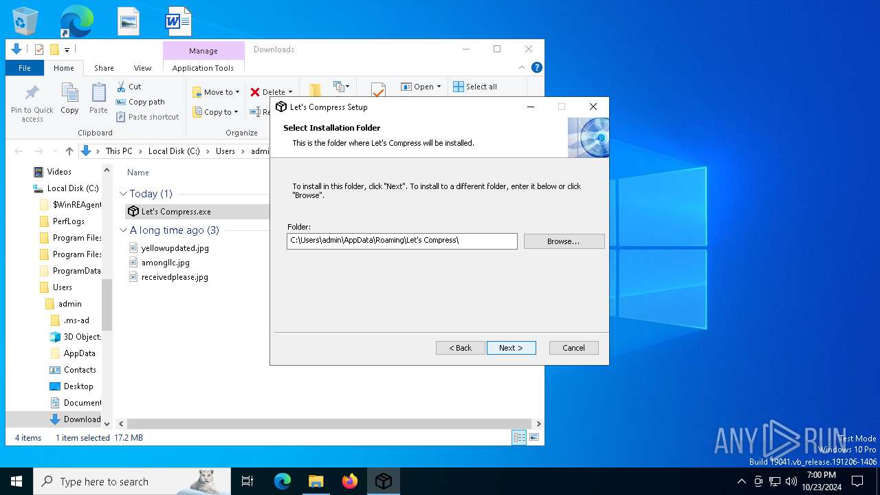Minimize the ribbon with the chevron

[522, 67]
